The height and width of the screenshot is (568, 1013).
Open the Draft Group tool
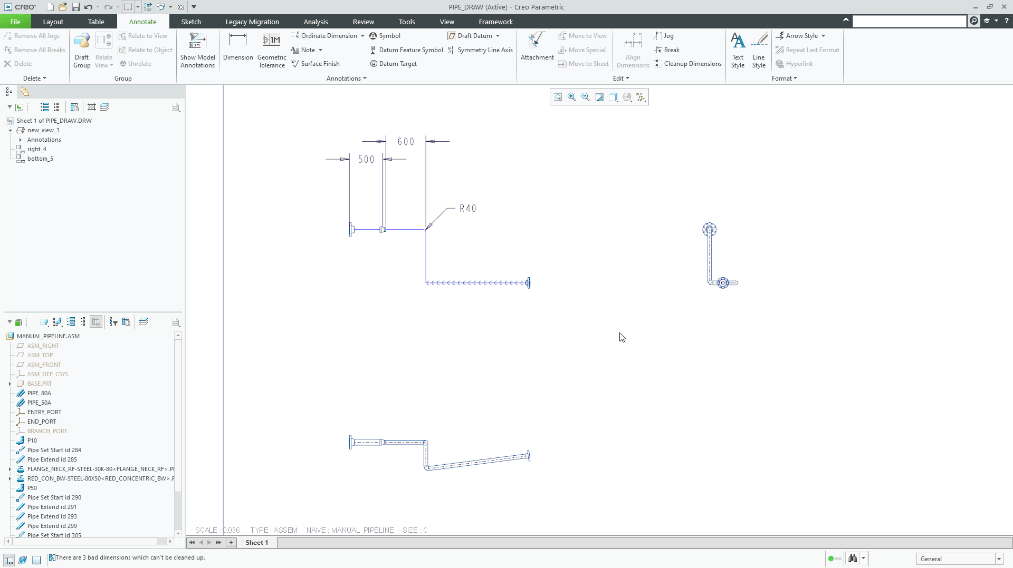(82, 50)
